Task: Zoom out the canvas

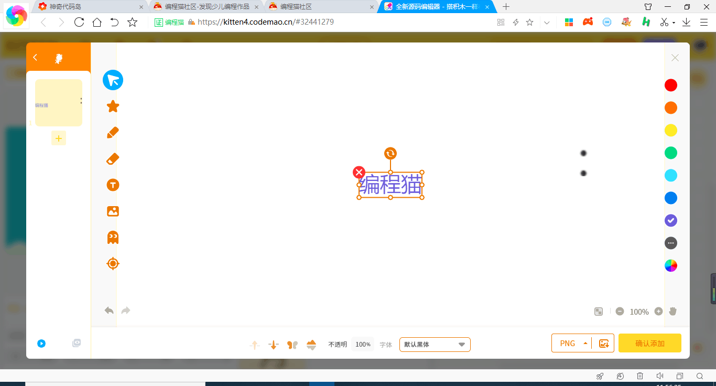Action: point(620,312)
